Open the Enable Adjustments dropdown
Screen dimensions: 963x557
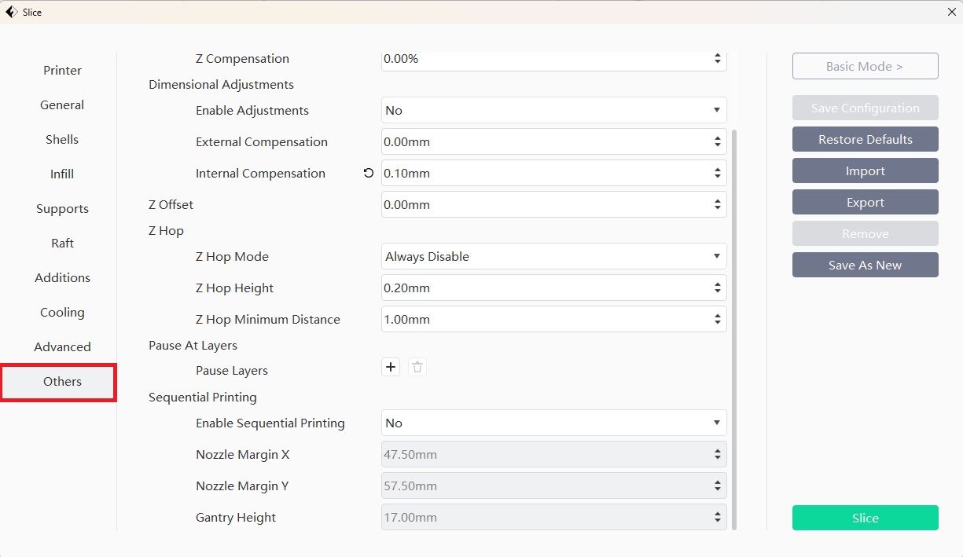pyautogui.click(x=553, y=111)
